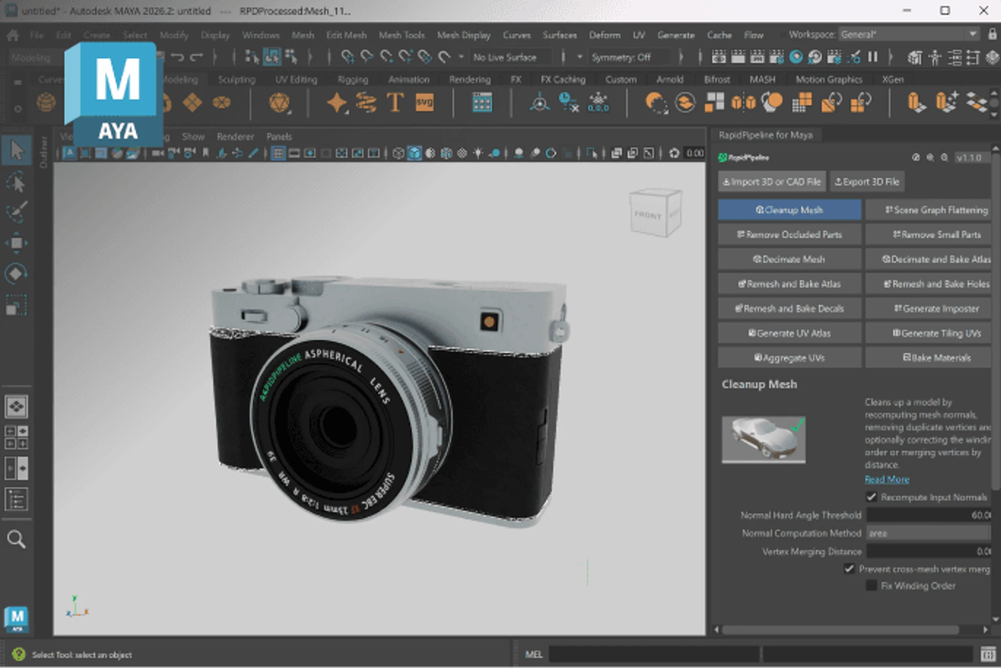1001x668 pixels.
Task: Toggle Prevent cross-mesh vertex merging checkbox
Action: 849,569
